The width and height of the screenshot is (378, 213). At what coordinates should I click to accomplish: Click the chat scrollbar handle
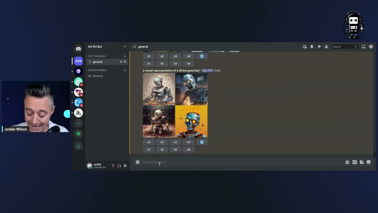(374, 154)
